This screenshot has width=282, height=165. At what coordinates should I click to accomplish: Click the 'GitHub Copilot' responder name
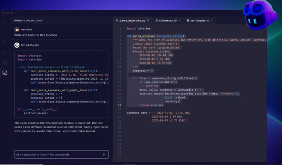[x=30, y=45]
